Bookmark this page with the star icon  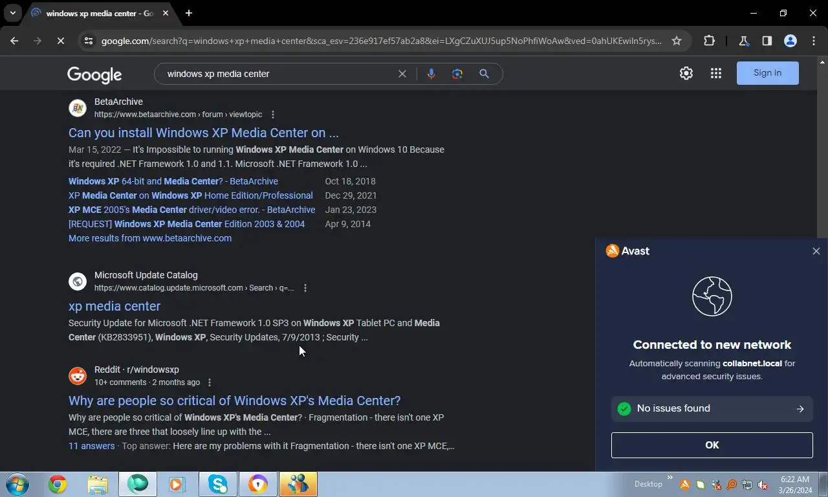[677, 41]
